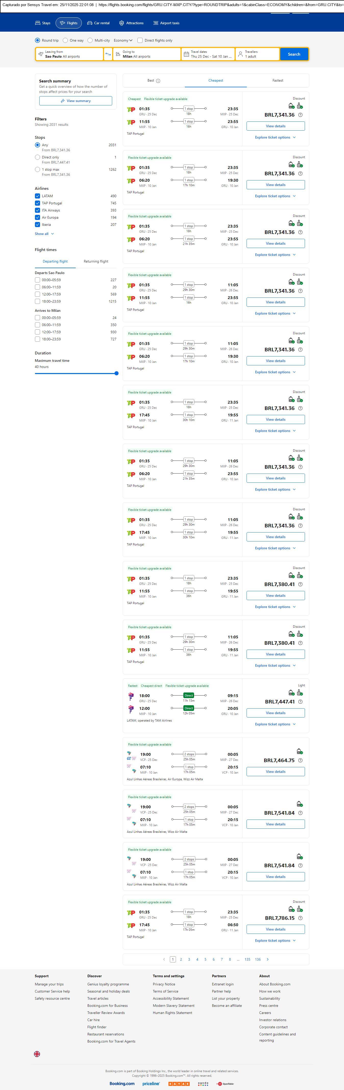Click the calendar icon in Travel dates field
344x1090 pixels.
[186, 54]
